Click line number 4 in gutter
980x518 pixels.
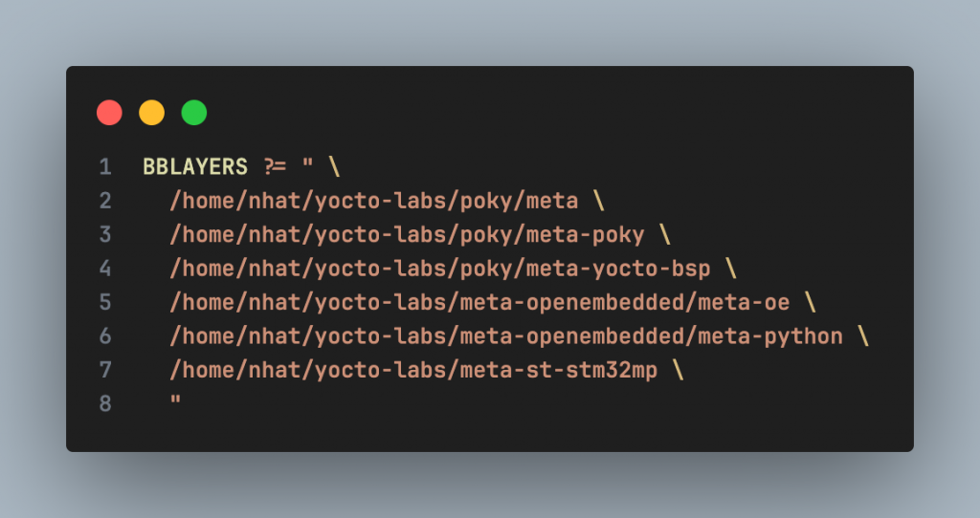[x=104, y=269]
